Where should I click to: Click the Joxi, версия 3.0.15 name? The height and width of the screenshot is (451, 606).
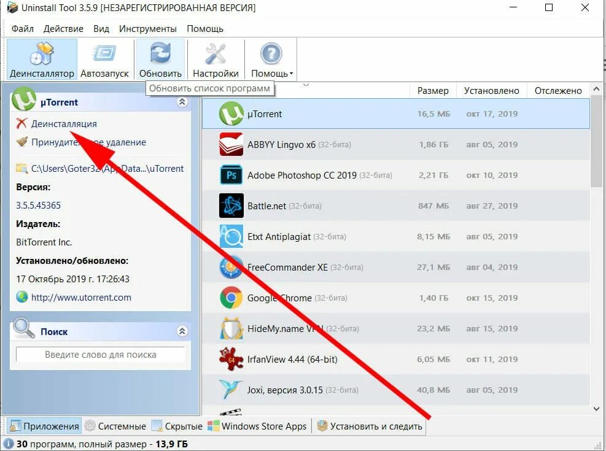tap(285, 390)
